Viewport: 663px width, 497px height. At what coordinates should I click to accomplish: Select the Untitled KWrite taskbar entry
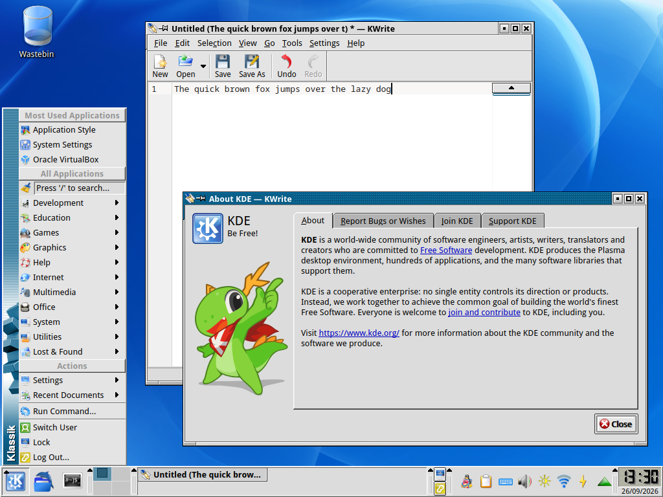click(202, 474)
